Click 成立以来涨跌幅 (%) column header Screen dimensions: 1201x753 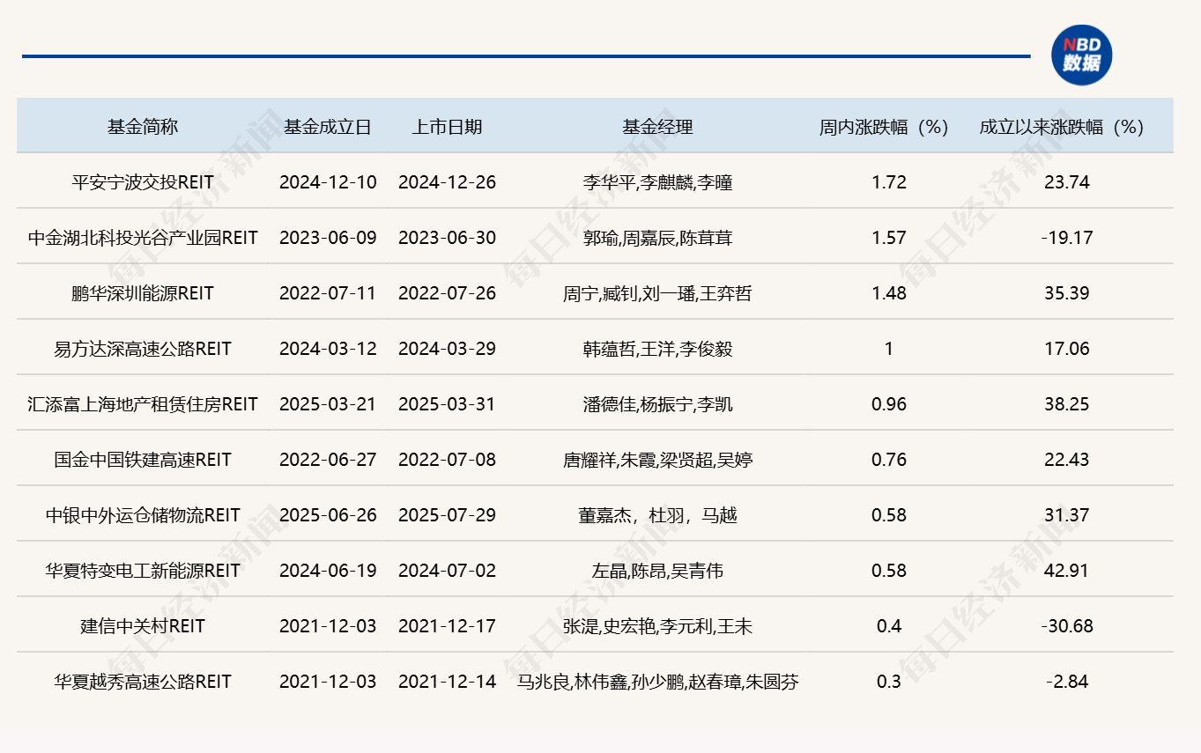coord(1062,127)
